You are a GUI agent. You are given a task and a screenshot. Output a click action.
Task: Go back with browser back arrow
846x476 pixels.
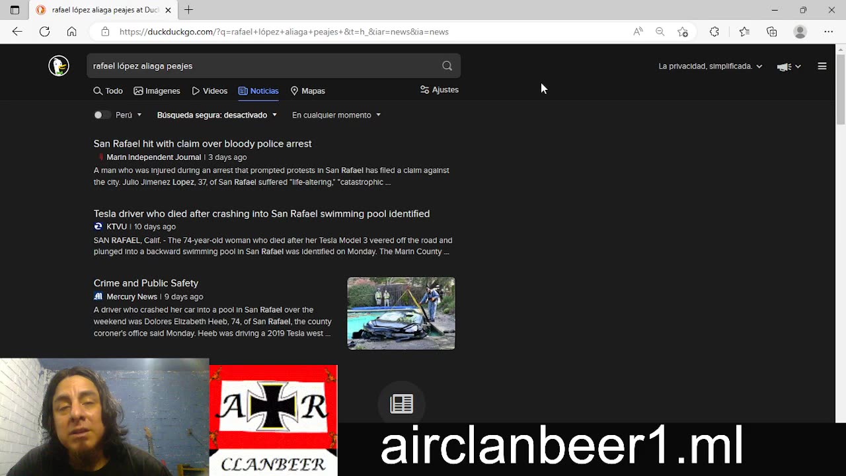click(x=17, y=32)
